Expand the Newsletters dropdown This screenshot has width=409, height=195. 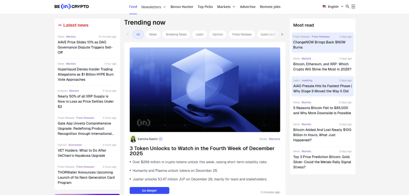[x=154, y=7]
